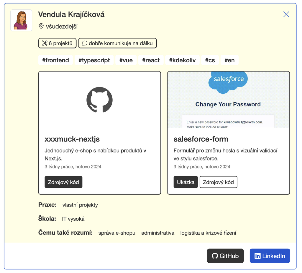Click the large GitHub logo in xxxmuck-nextjs card

point(99,100)
